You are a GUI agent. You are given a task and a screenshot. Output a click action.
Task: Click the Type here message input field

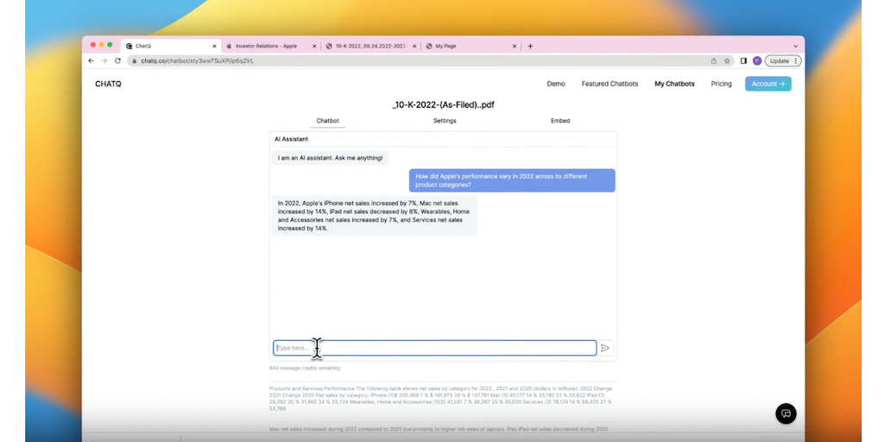pyautogui.click(x=435, y=348)
